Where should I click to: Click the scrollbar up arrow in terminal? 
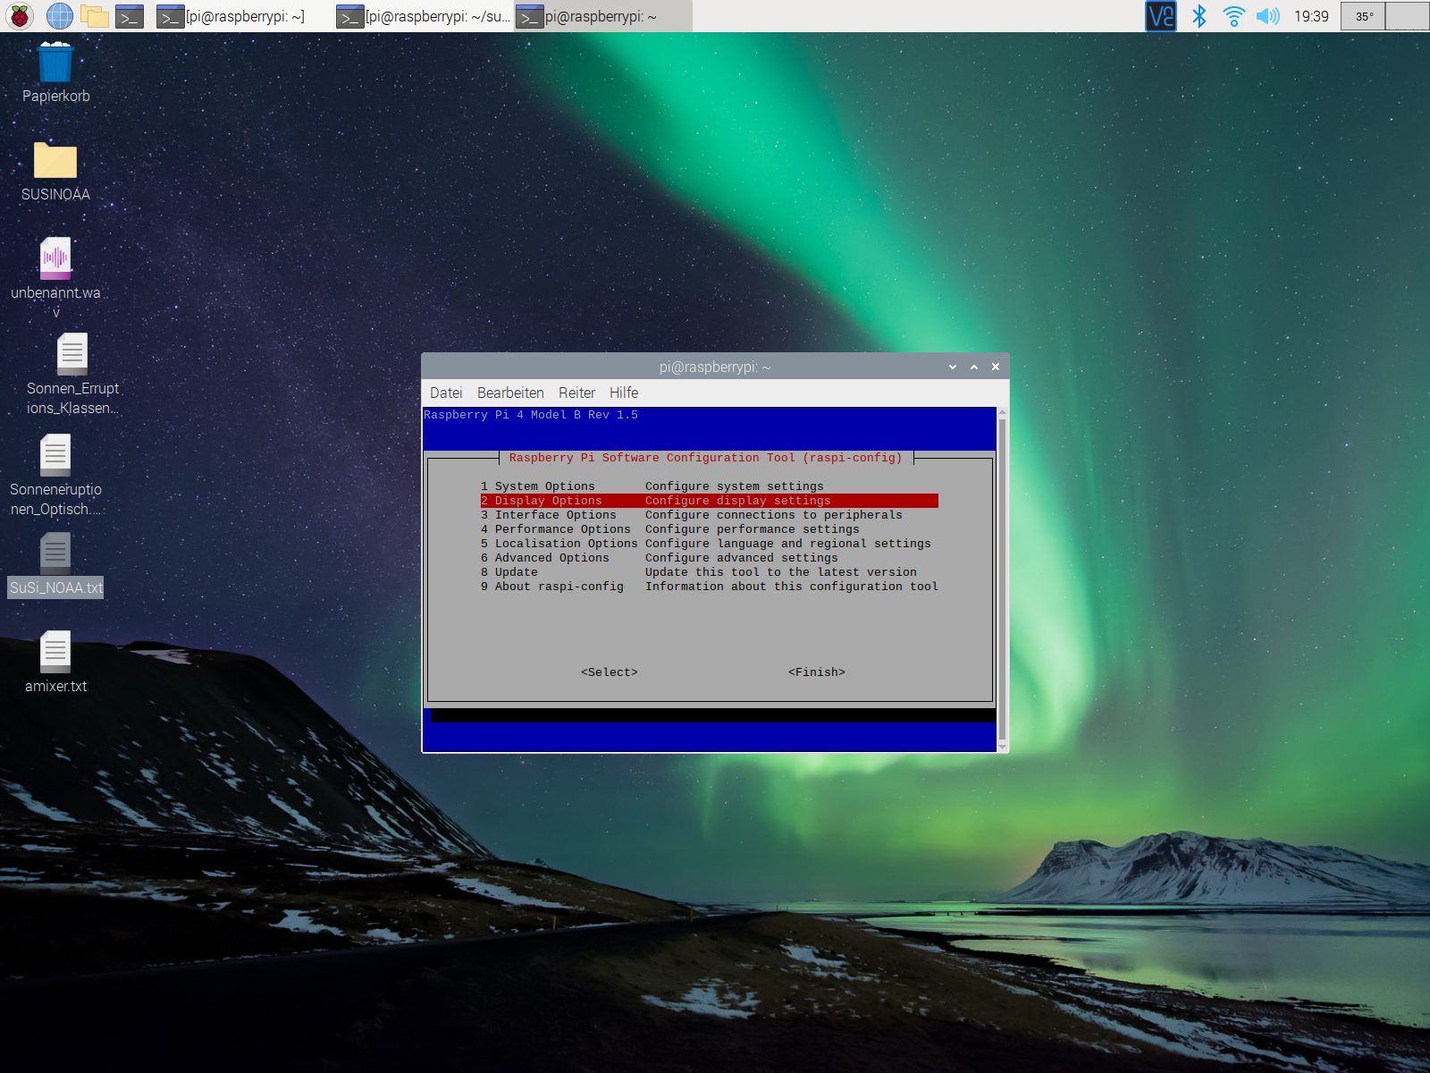click(1003, 412)
